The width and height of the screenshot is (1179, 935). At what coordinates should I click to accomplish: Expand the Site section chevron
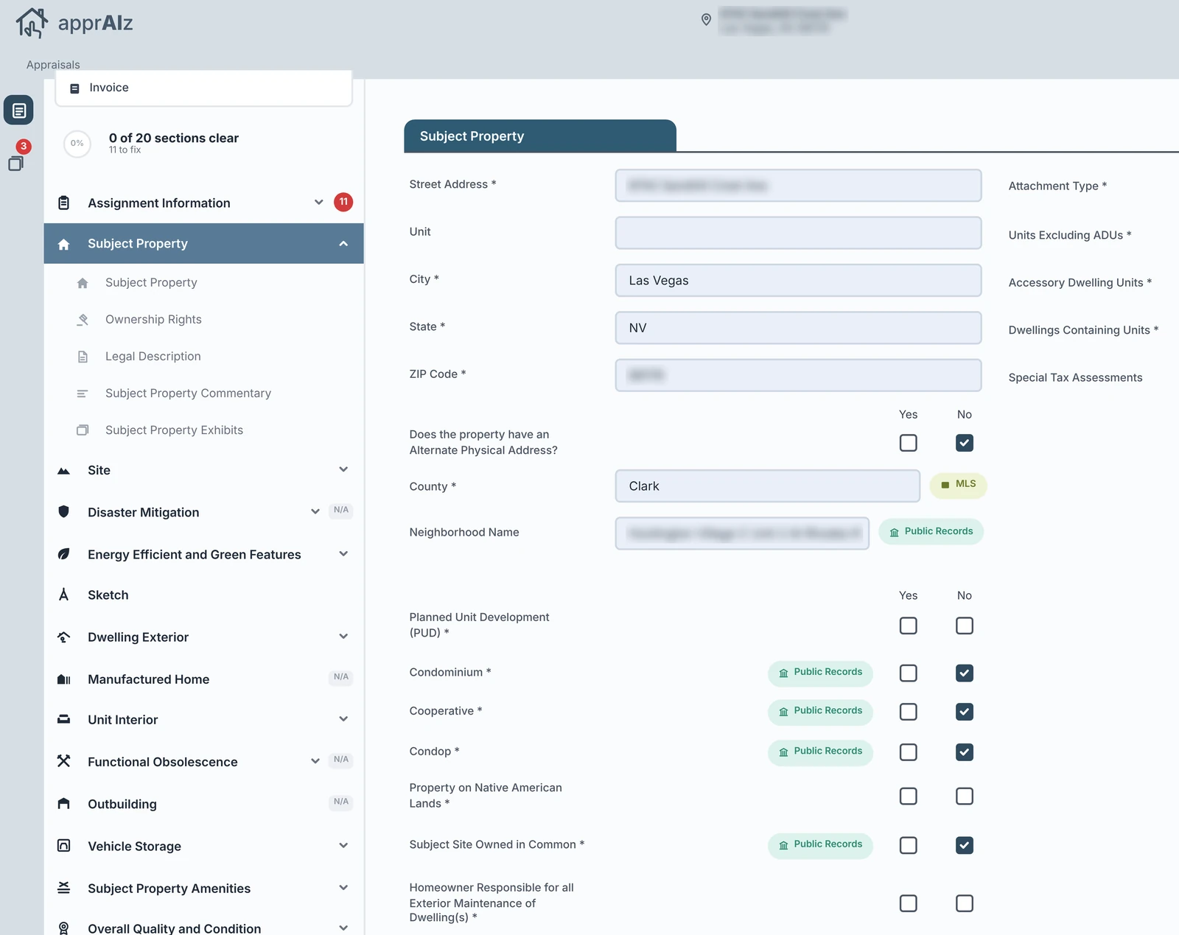(x=343, y=470)
